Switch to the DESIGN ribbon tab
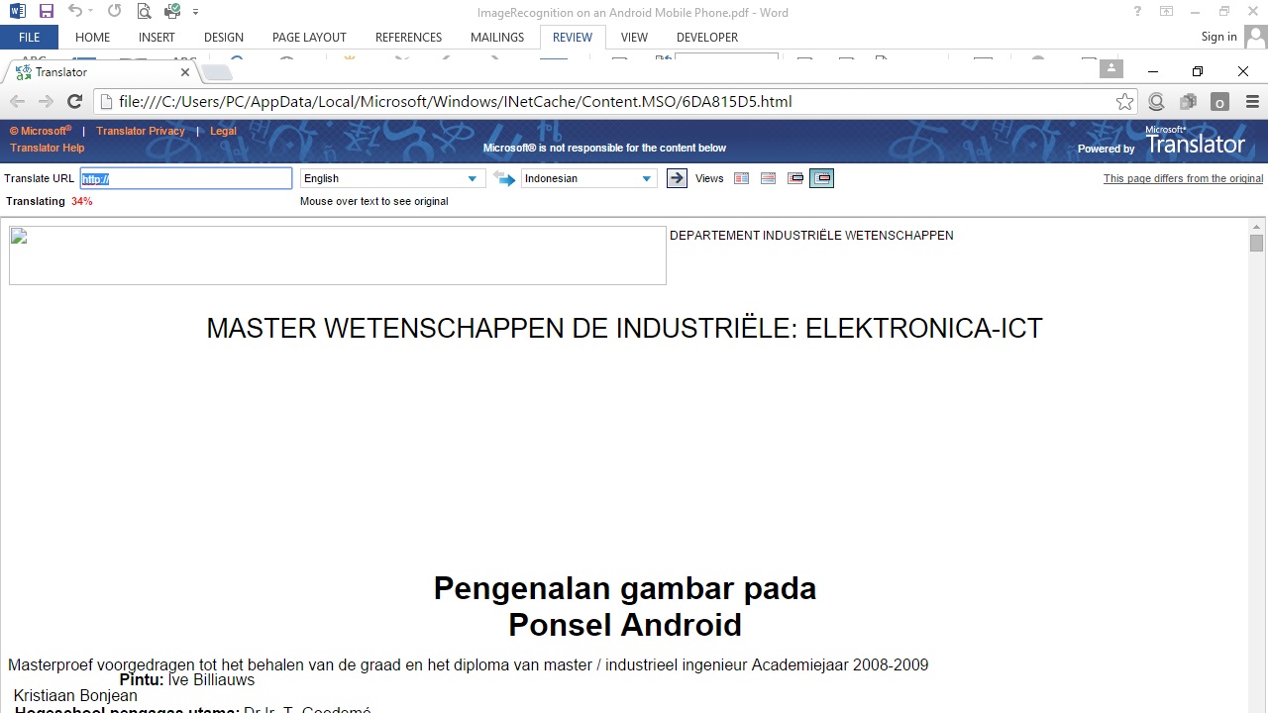The image size is (1268, 713). coord(224,37)
